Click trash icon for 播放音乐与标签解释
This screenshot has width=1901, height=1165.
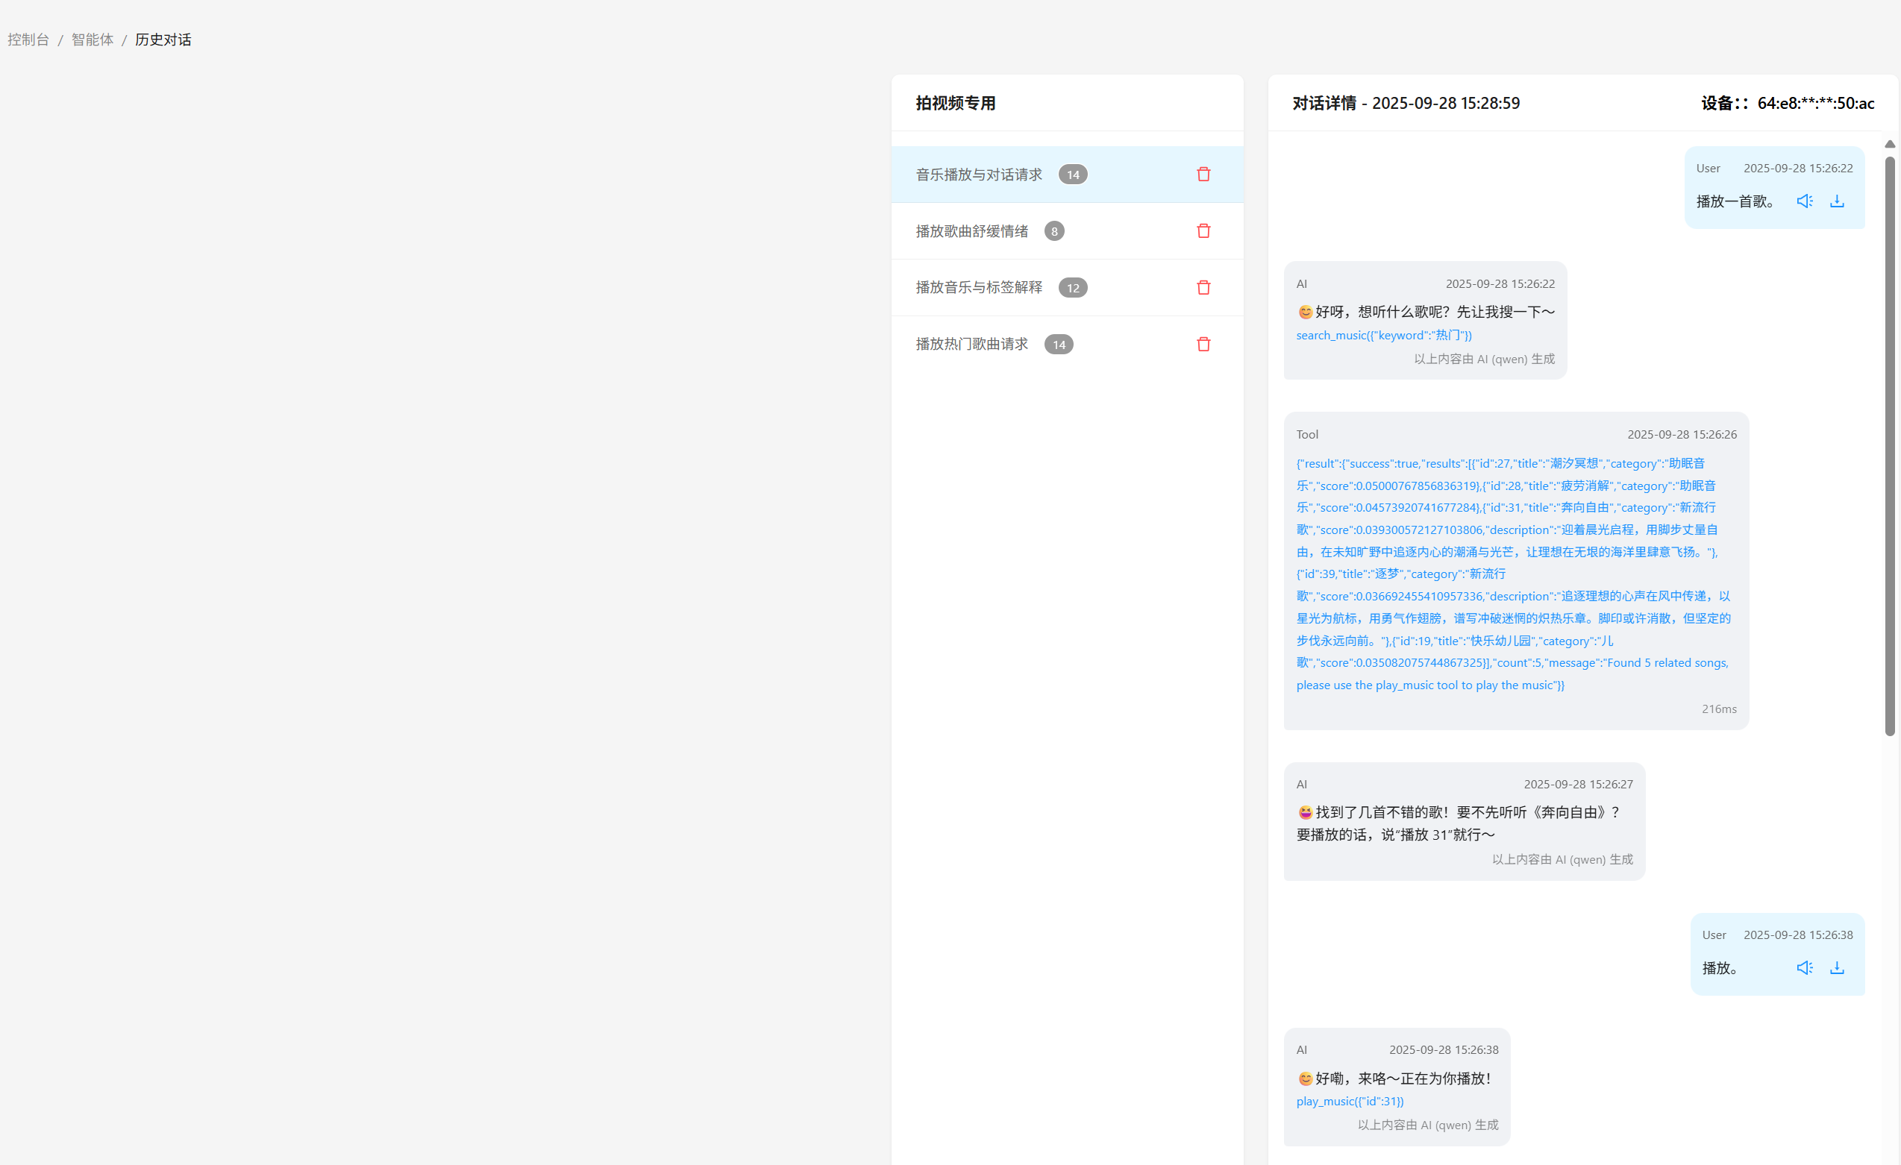pyautogui.click(x=1203, y=288)
